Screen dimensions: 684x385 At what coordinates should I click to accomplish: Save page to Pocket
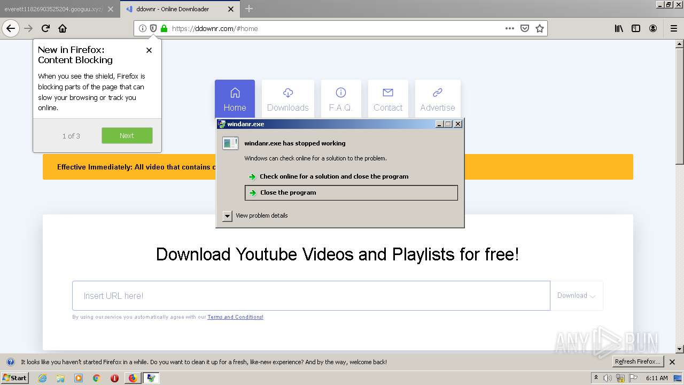(525, 28)
